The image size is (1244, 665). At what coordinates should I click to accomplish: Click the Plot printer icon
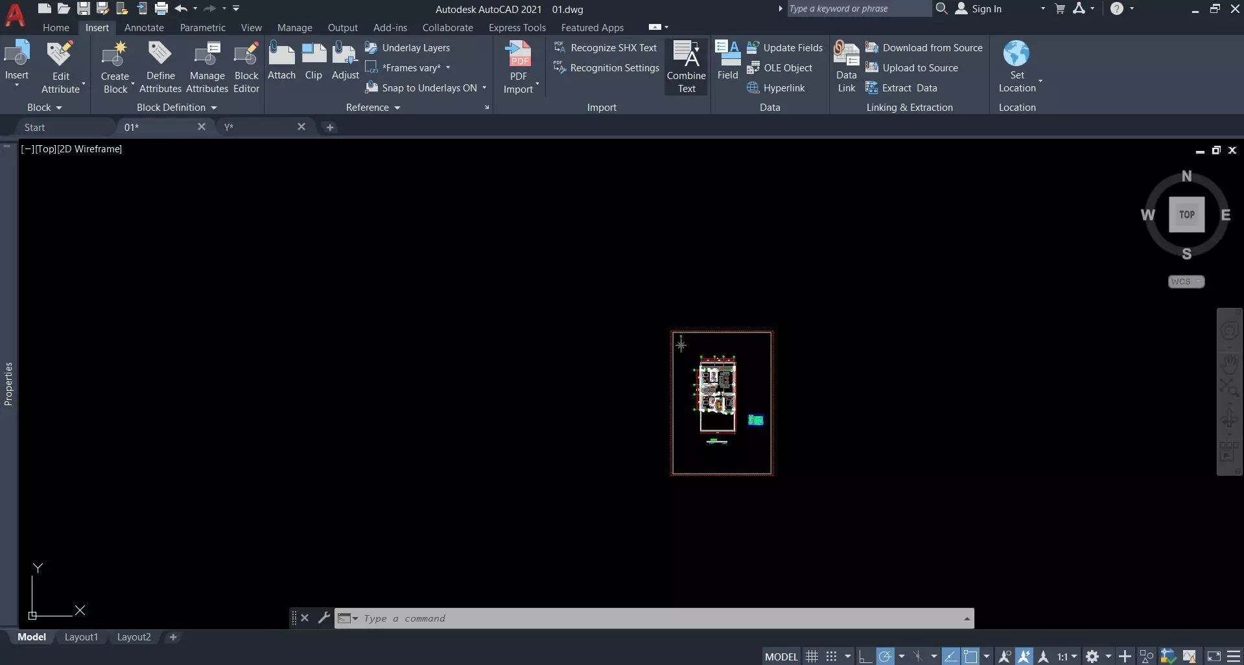(161, 8)
